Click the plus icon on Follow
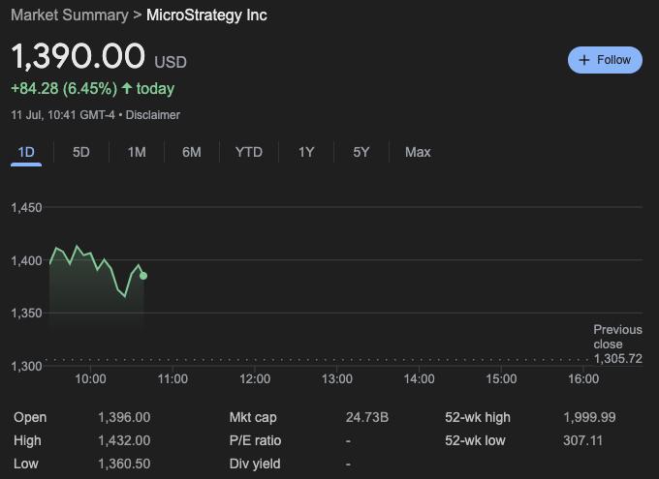This screenshot has height=479, width=659. pos(584,60)
